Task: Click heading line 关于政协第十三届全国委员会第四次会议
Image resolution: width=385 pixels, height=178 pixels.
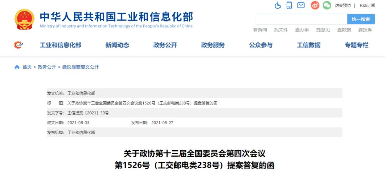Action: (195, 154)
